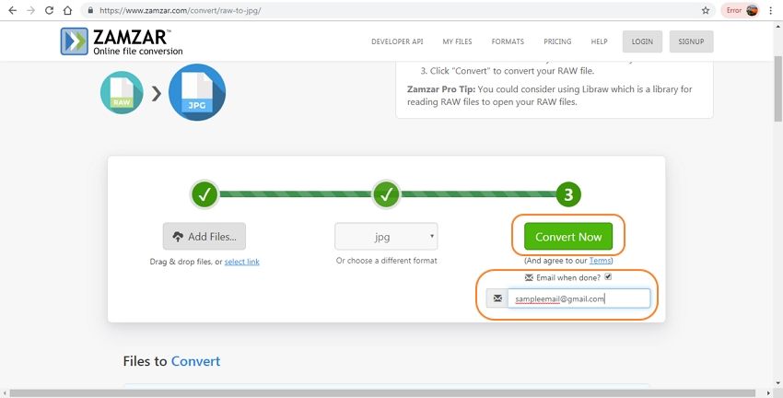783x398 pixels.
Task: Toggle the Email when done checkbox
Action: (x=608, y=276)
